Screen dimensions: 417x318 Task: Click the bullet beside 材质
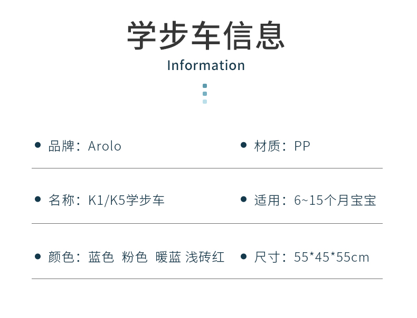pos(243,145)
